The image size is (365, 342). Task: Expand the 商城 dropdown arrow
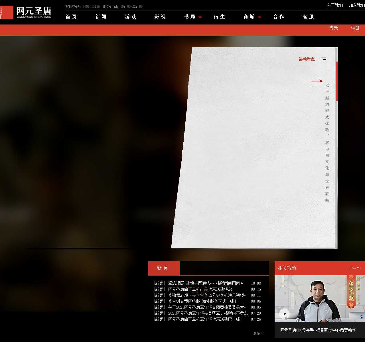coord(259,17)
